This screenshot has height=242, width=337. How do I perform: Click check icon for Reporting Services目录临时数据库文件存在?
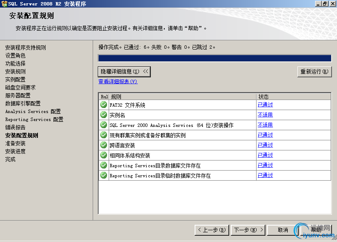coord(104,175)
